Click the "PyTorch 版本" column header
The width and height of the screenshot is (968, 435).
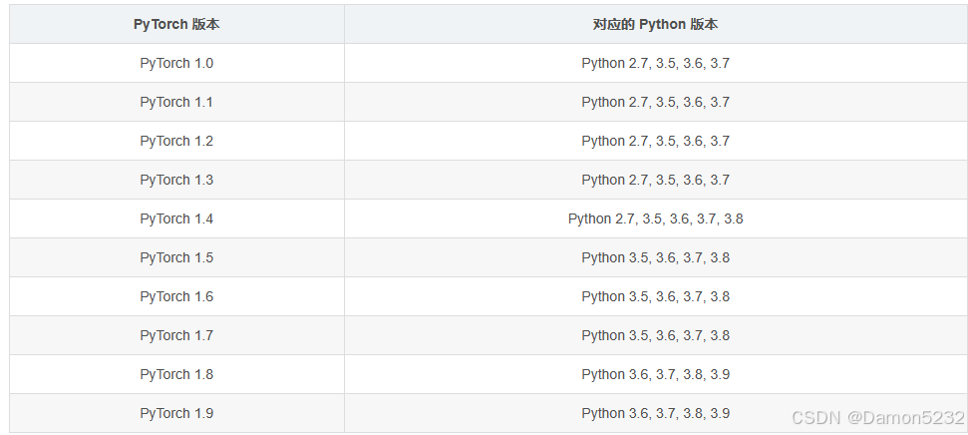point(176,24)
